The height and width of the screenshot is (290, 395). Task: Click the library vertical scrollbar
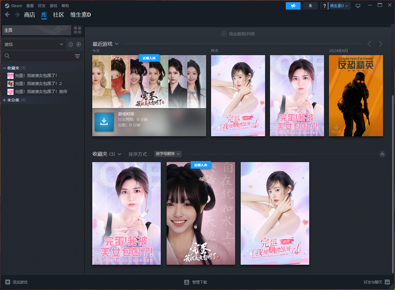coord(392,184)
